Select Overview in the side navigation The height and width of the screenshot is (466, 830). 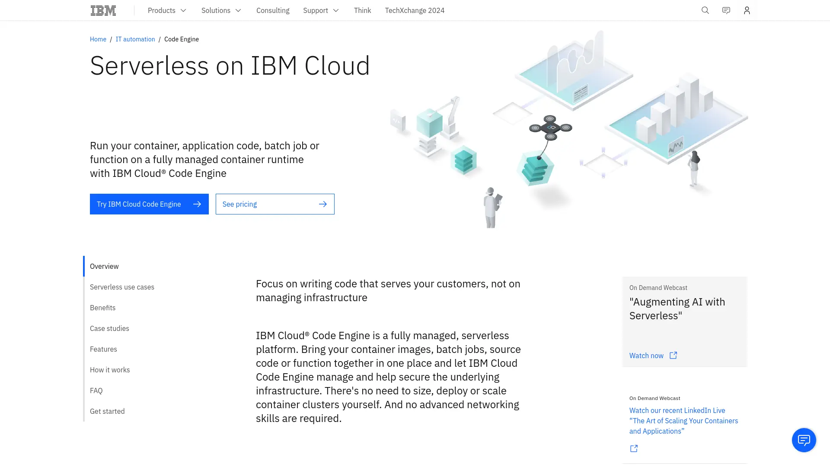[x=104, y=266]
